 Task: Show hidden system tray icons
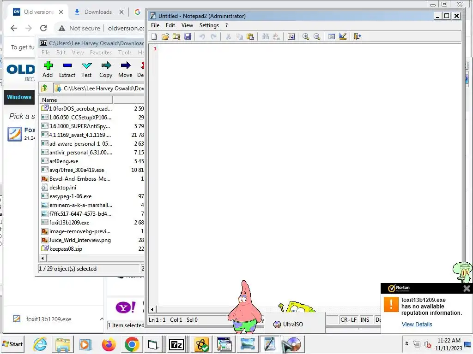coord(406,344)
